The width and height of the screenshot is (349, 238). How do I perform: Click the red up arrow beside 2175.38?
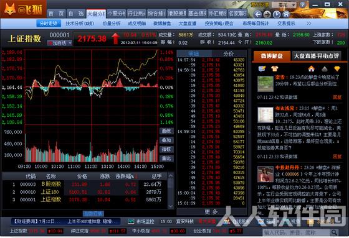[115, 39]
